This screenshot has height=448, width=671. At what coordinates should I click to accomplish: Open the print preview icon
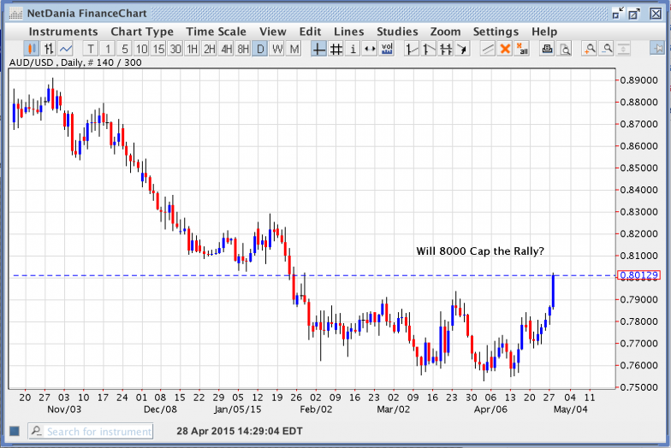pos(565,49)
